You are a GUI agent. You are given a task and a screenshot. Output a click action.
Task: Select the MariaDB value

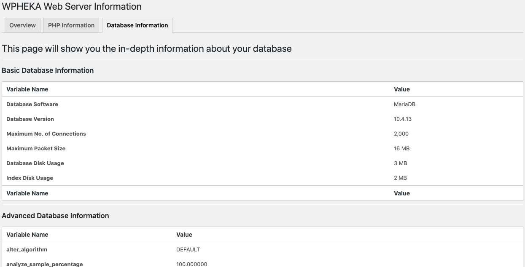click(404, 104)
